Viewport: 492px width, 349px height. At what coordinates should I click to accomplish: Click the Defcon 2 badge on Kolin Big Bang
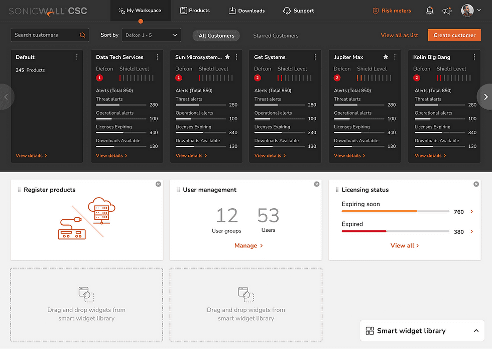[x=417, y=77]
